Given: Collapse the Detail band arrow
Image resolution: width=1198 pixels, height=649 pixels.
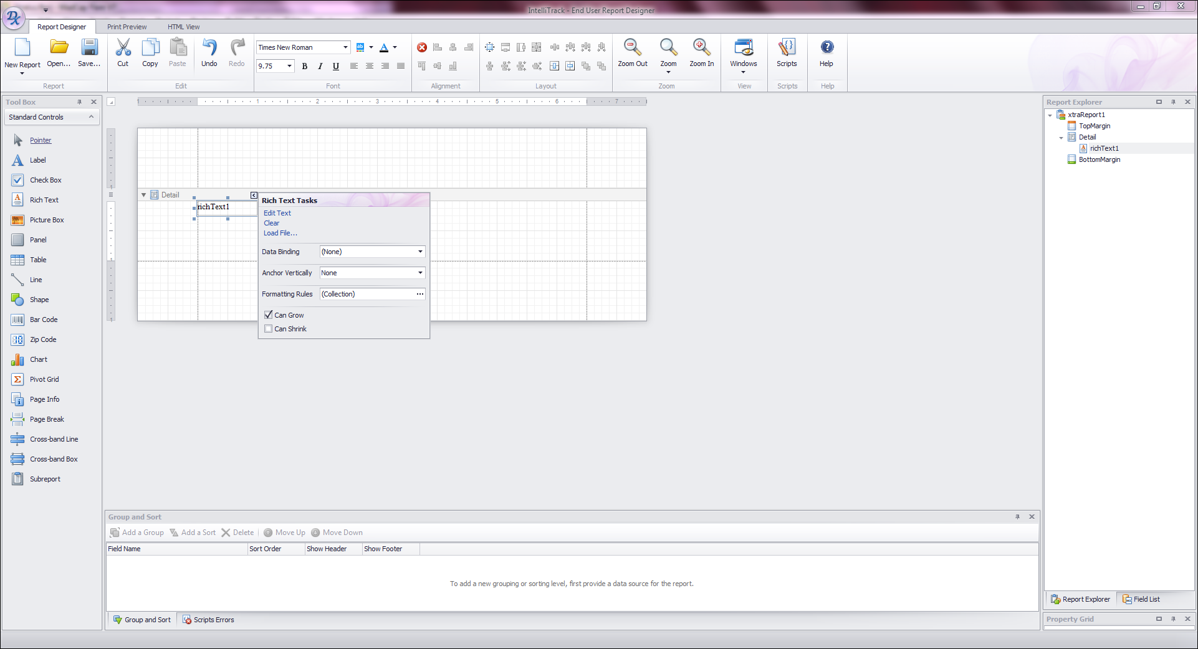Looking at the screenshot, I should [143, 195].
